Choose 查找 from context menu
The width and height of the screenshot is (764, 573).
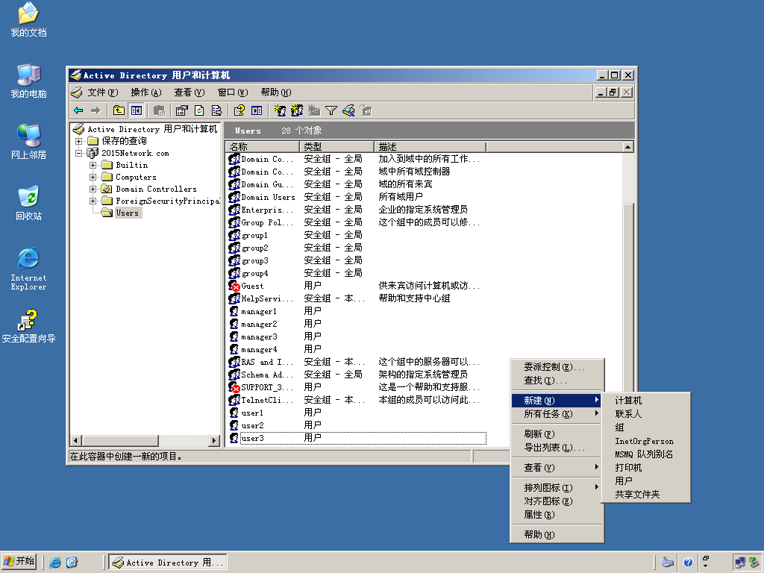[557, 381]
